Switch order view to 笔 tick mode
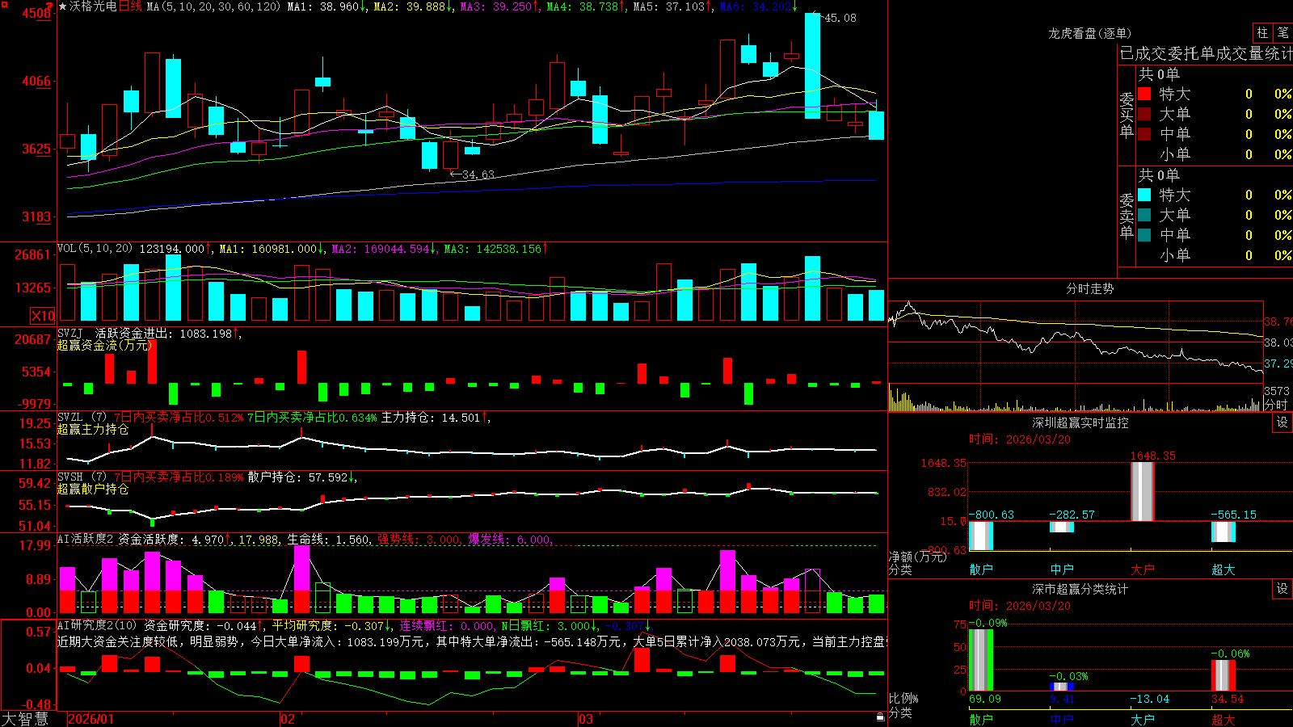Screen dimensions: 1293x727 pyautogui.click(x=1282, y=32)
